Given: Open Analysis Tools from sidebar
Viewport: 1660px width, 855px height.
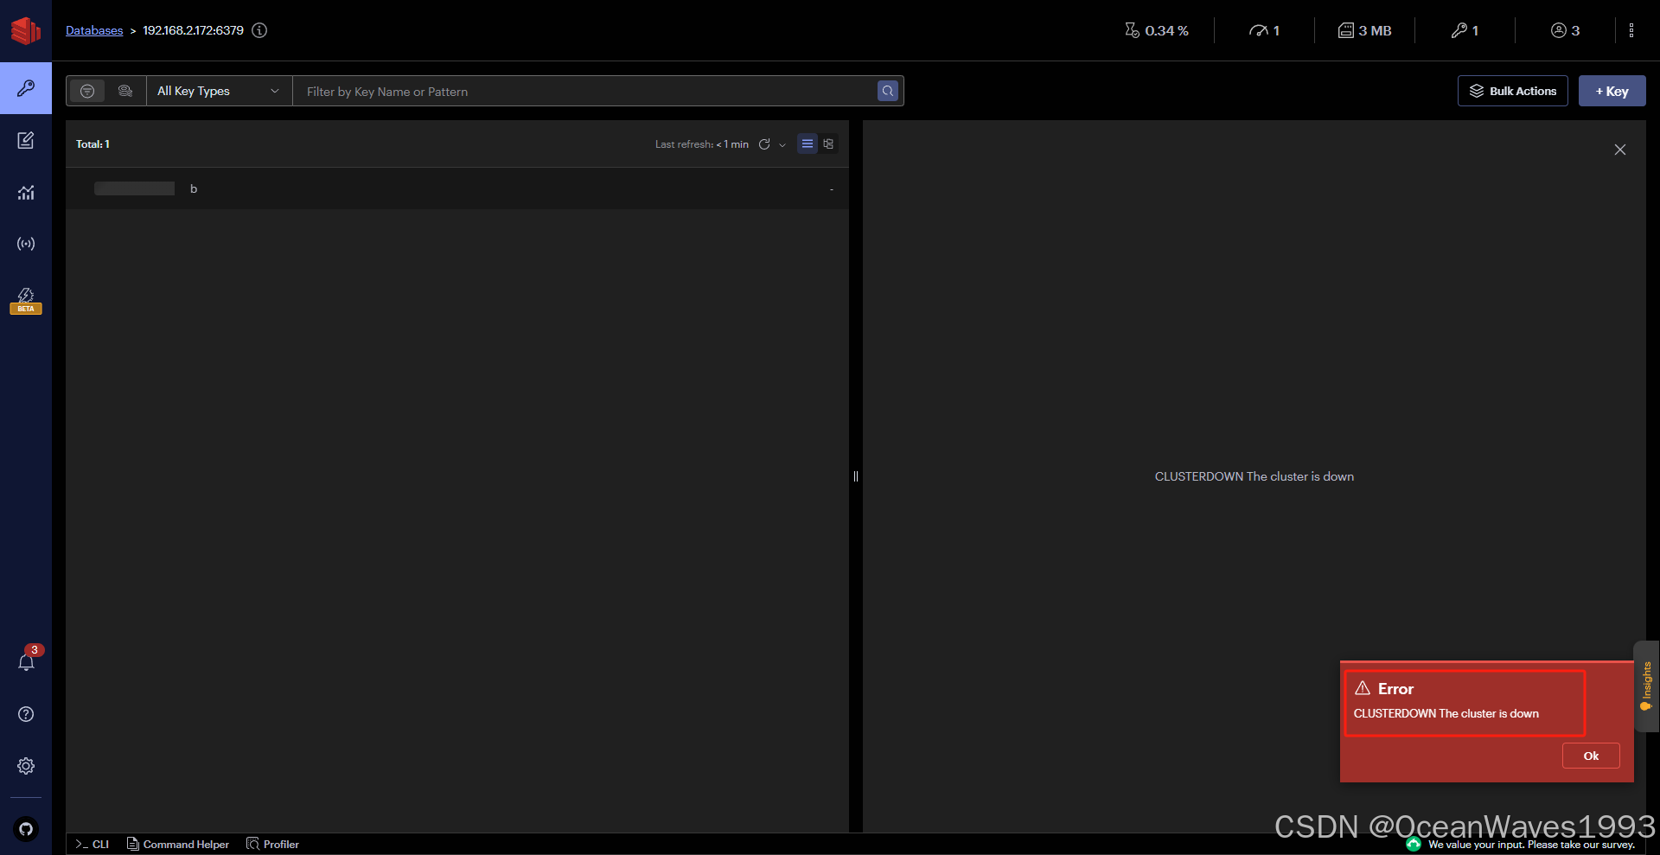Looking at the screenshot, I should 26,192.
